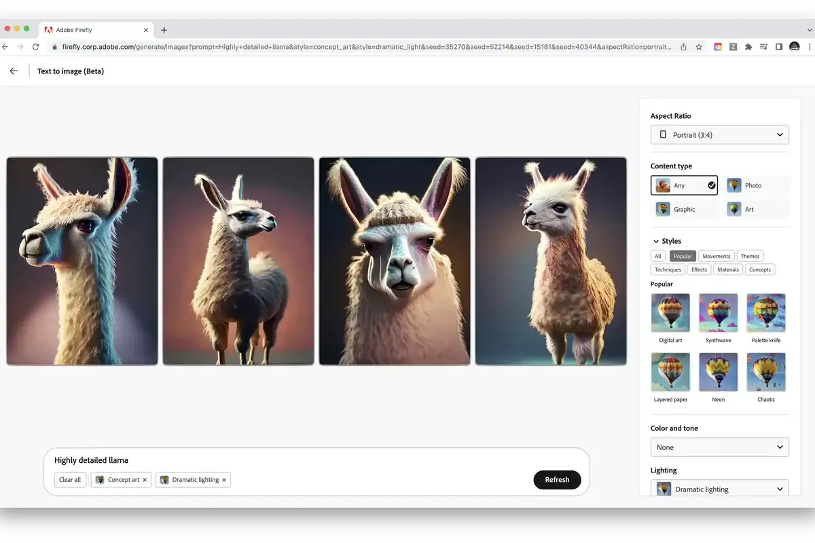Select the Layered paper style
Screen dimensions: 815x543
[670, 372]
